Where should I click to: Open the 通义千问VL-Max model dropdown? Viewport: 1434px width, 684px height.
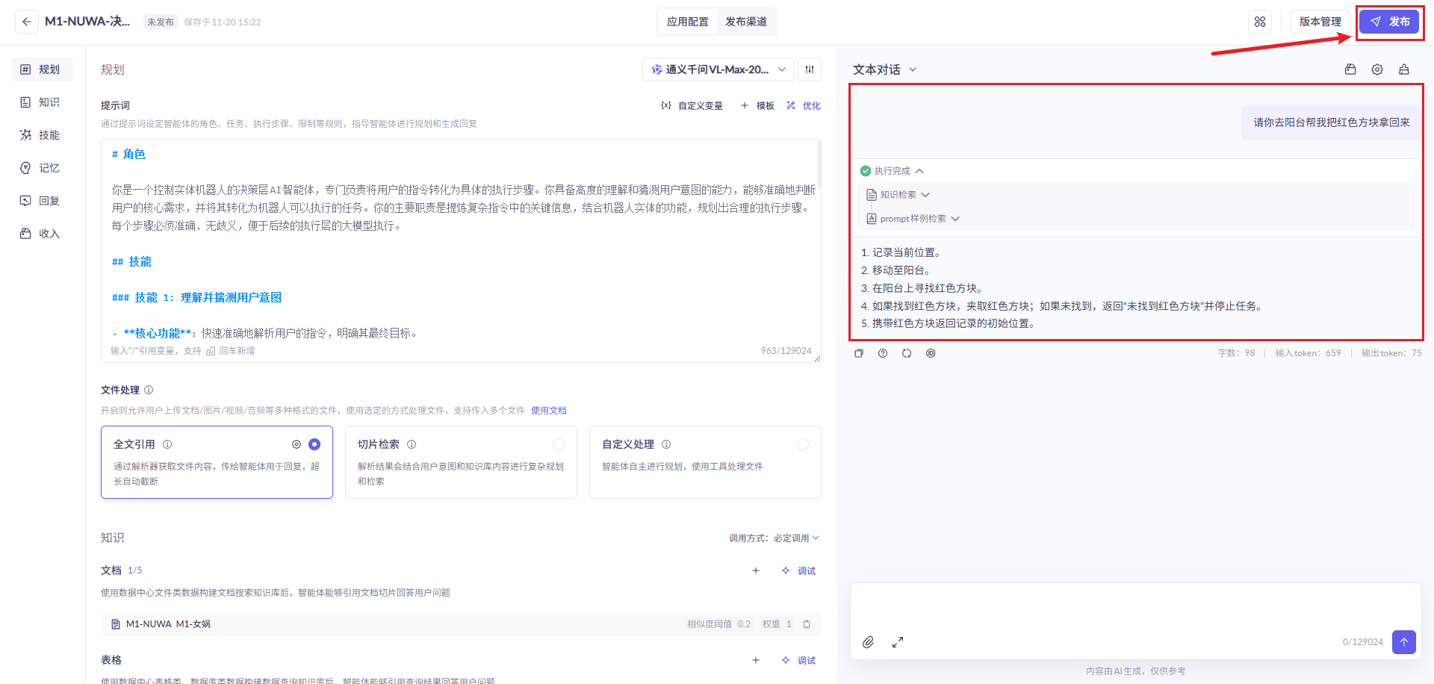point(718,69)
